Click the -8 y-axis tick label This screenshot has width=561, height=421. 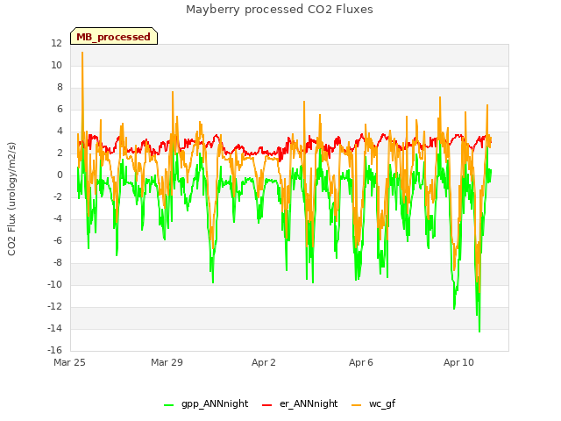pyautogui.click(x=58, y=262)
